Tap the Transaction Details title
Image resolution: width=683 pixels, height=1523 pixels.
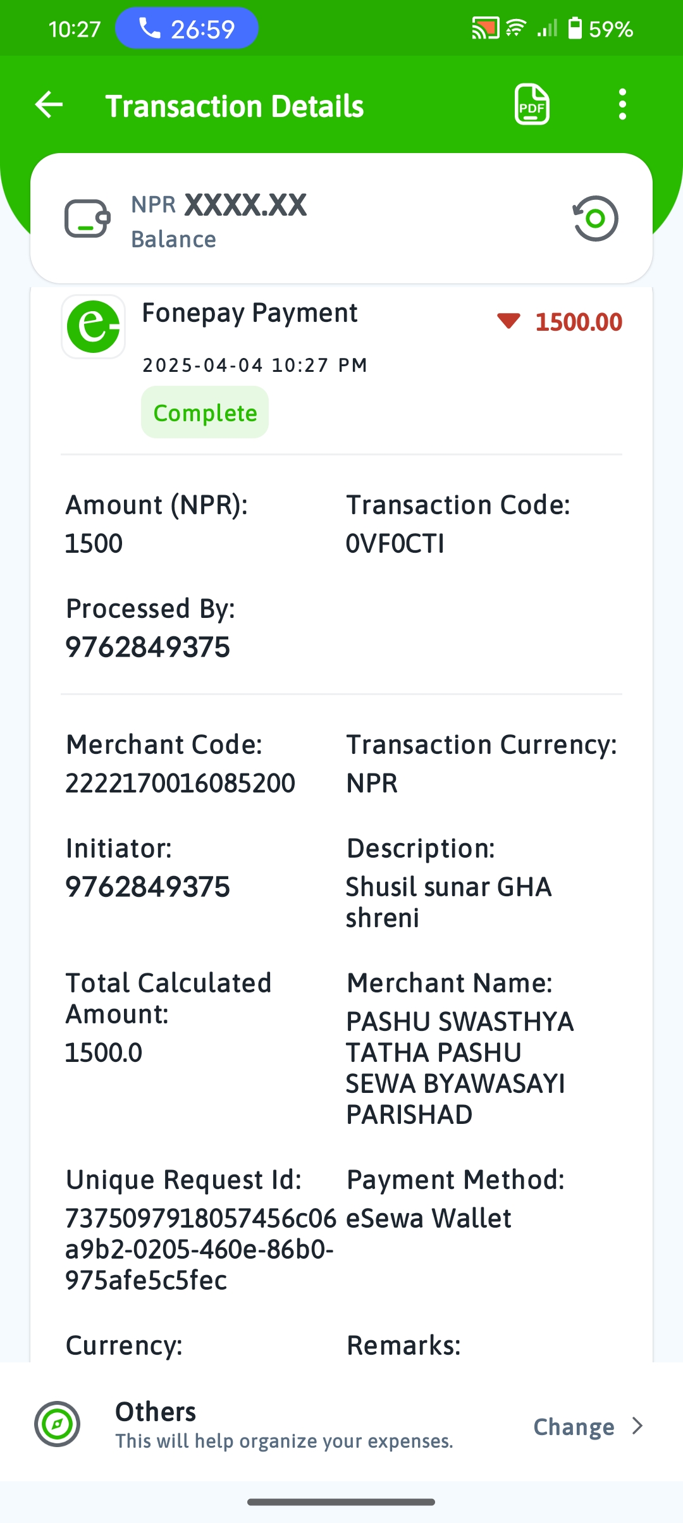[x=235, y=106]
